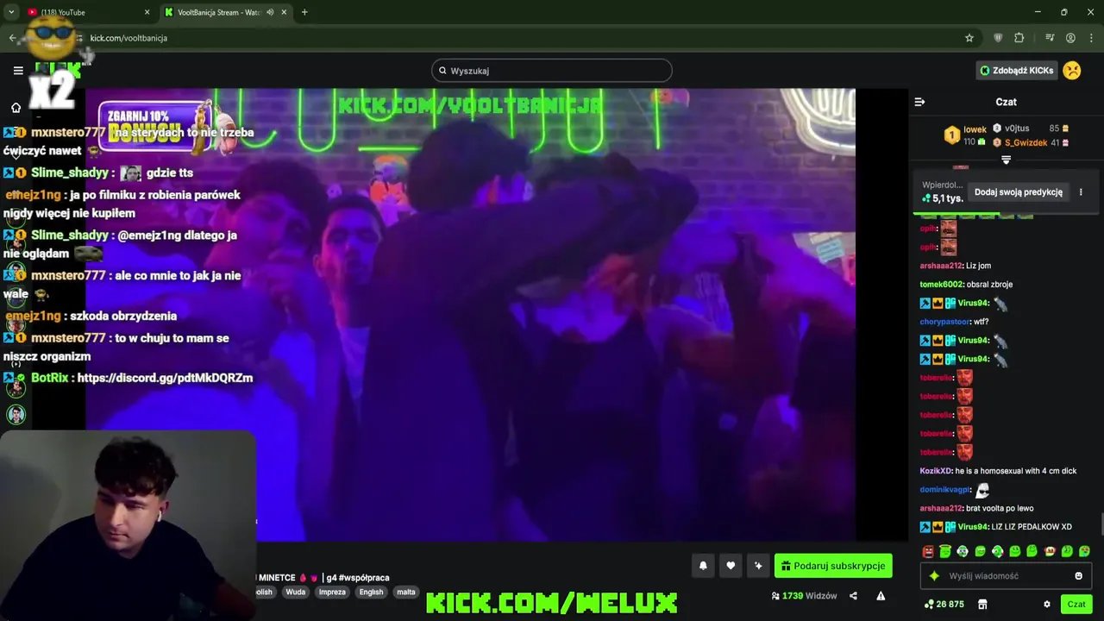The width and height of the screenshot is (1104, 621).
Task: Collapse the chat panel with the arrow icon
Action: pyautogui.click(x=919, y=102)
